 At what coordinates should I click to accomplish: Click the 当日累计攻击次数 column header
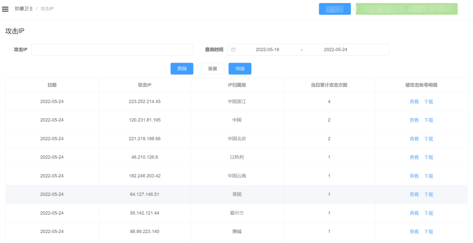tap(329, 85)
